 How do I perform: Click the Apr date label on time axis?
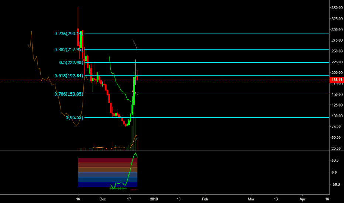point(302,199)
